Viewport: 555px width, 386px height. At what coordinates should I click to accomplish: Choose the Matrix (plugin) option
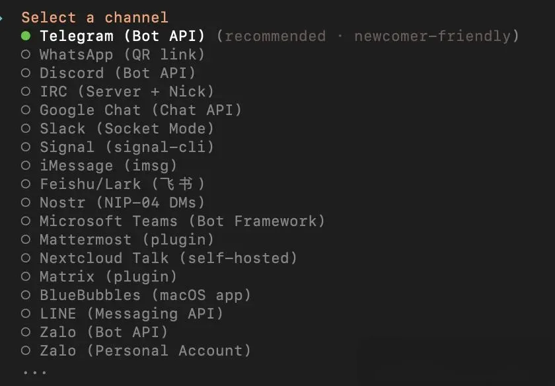point(26,276)
